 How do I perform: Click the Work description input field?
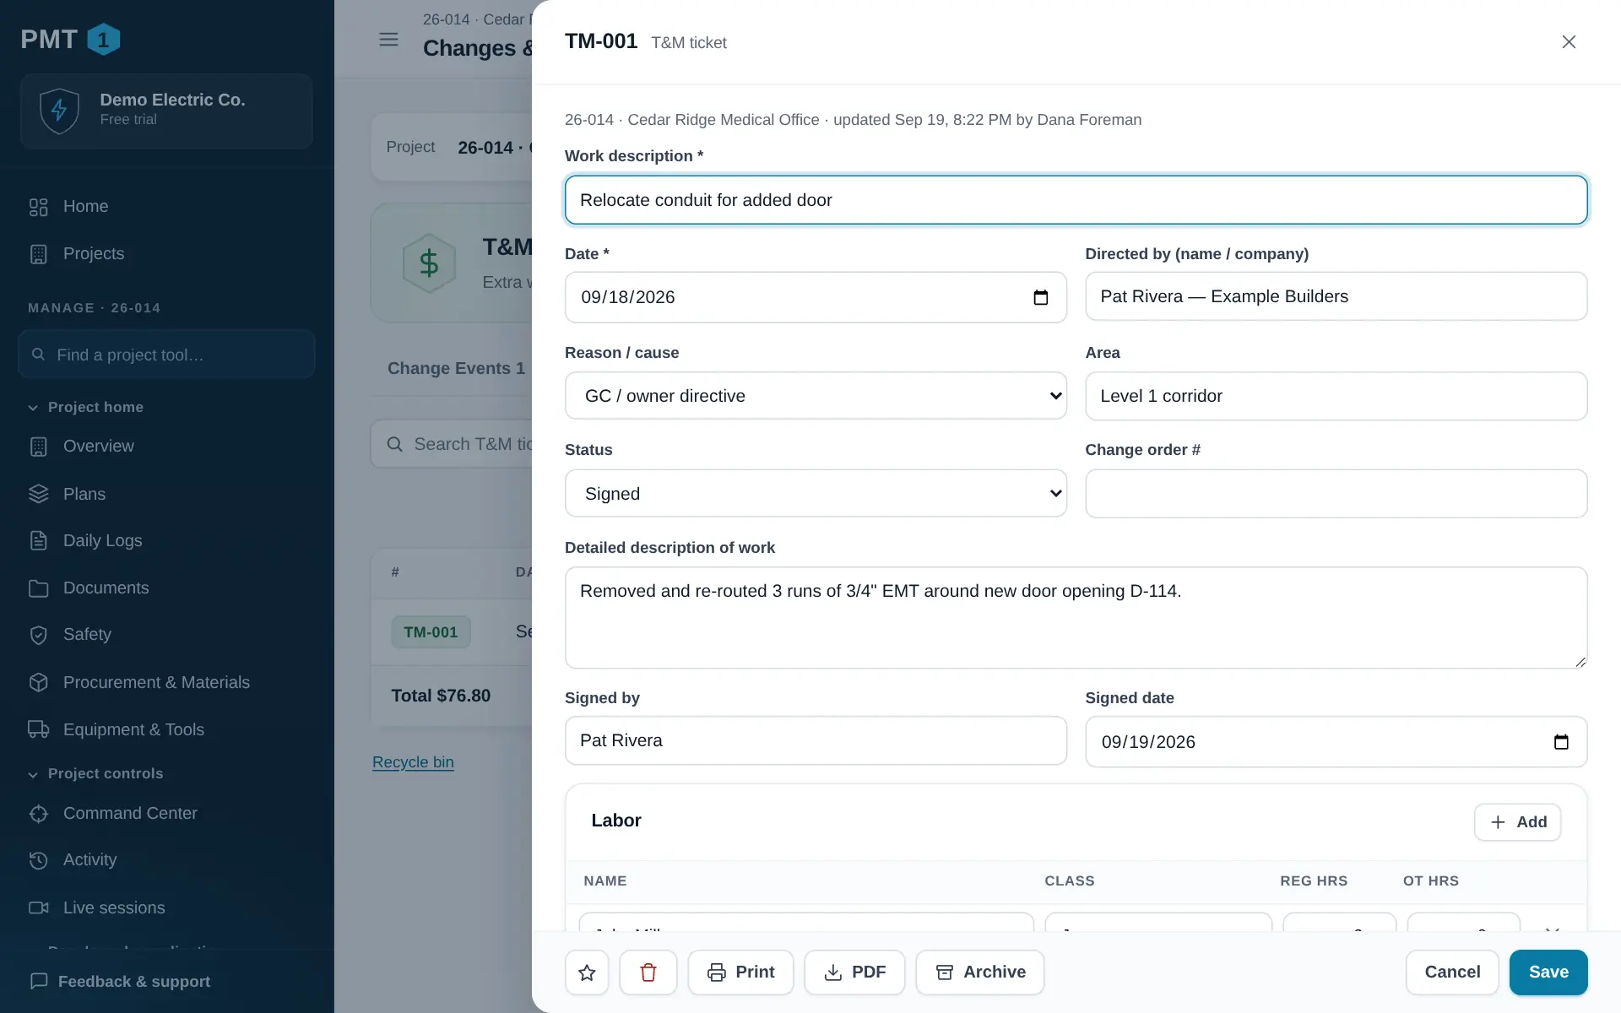pos(1076,200)
